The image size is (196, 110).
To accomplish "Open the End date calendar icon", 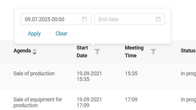I will 158,19.
